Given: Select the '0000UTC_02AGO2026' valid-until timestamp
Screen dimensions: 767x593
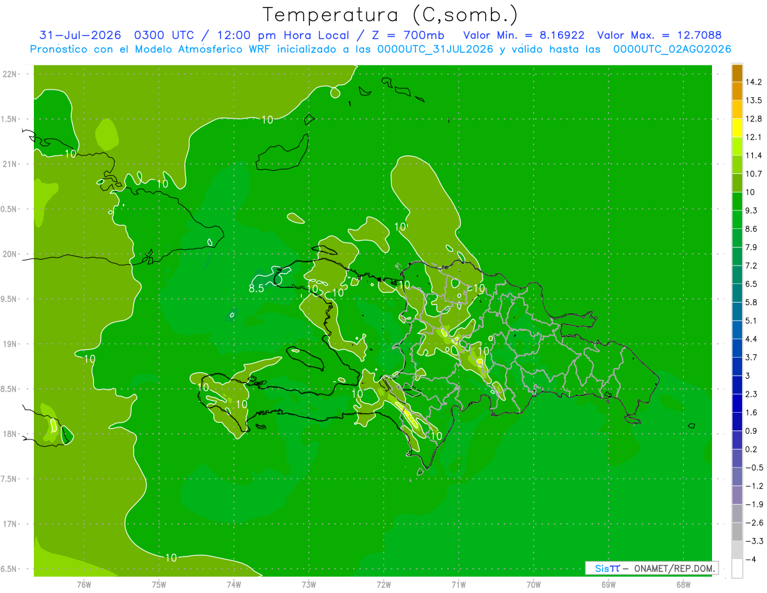Looking at the screenshot, I should tap(672, 49).
